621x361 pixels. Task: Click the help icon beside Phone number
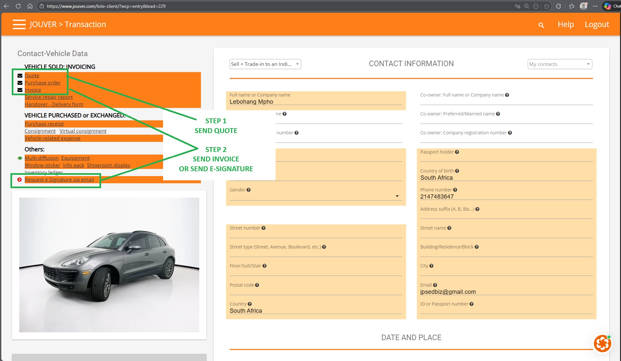(x=455, y=190)
